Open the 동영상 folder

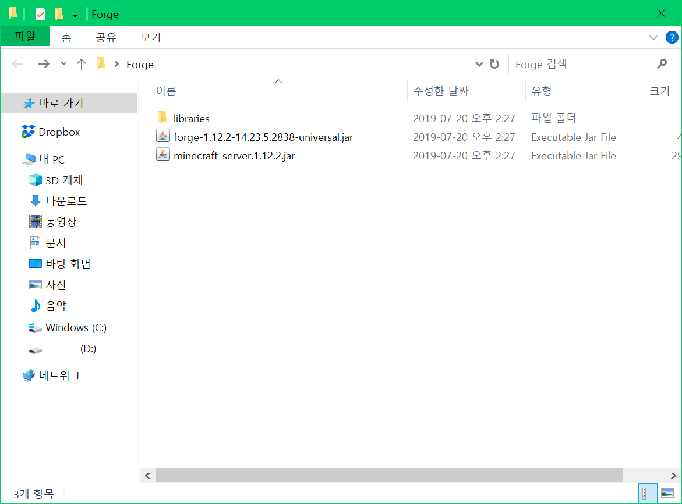61,222
